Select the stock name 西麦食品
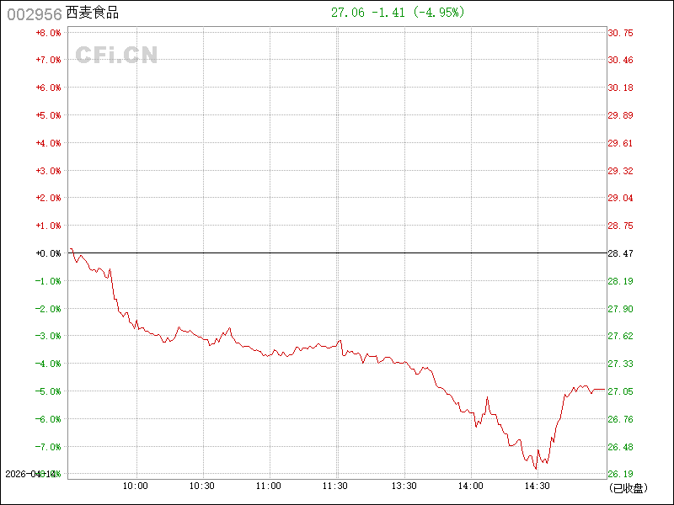Viewport: 674px width, 505px height. click(94, 13)
